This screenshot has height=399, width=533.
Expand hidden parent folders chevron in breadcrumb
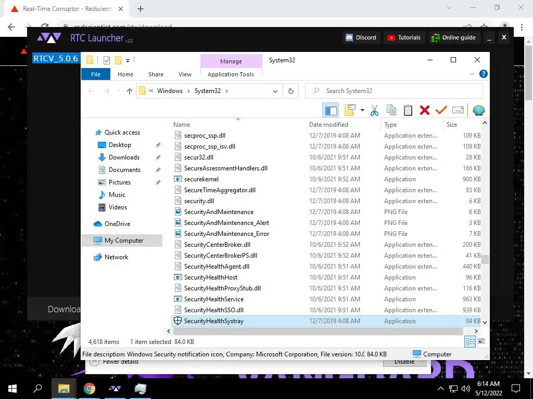click(x=151, y=91)
